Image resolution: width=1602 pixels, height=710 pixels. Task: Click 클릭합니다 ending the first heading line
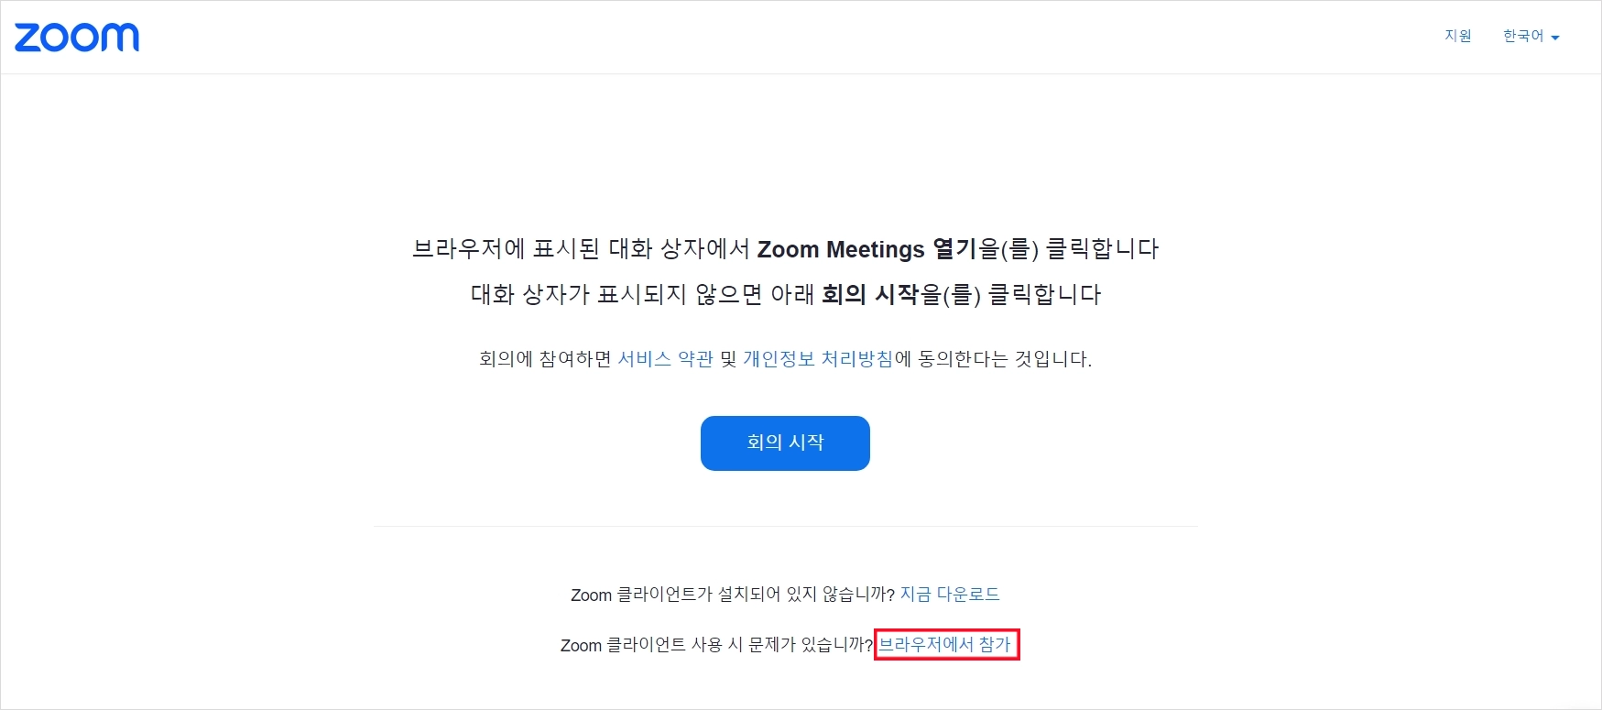click(1102, 249)
